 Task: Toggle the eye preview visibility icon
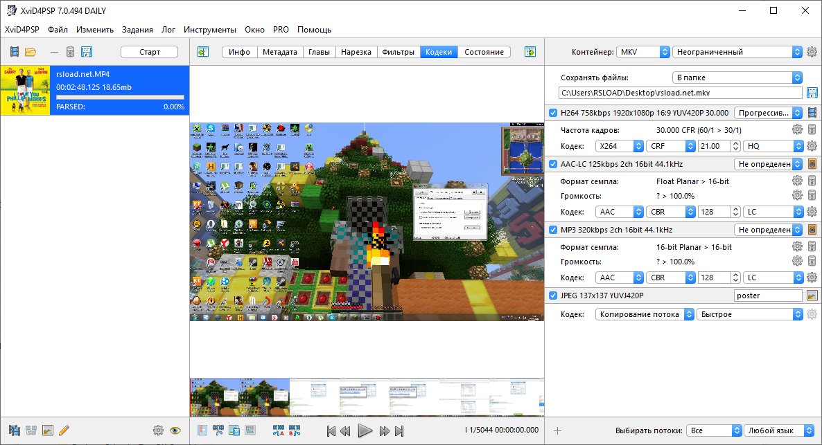[x=175, y=430]
